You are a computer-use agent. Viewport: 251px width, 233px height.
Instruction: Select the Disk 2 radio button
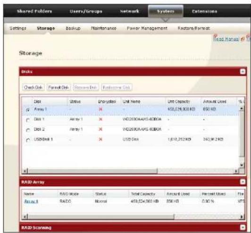[x=28, y=130]
